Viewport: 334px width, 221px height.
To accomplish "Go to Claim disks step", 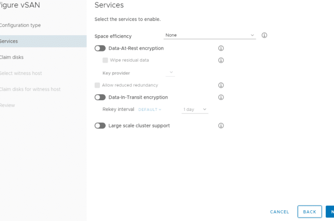I will click(x=12, y=57).
